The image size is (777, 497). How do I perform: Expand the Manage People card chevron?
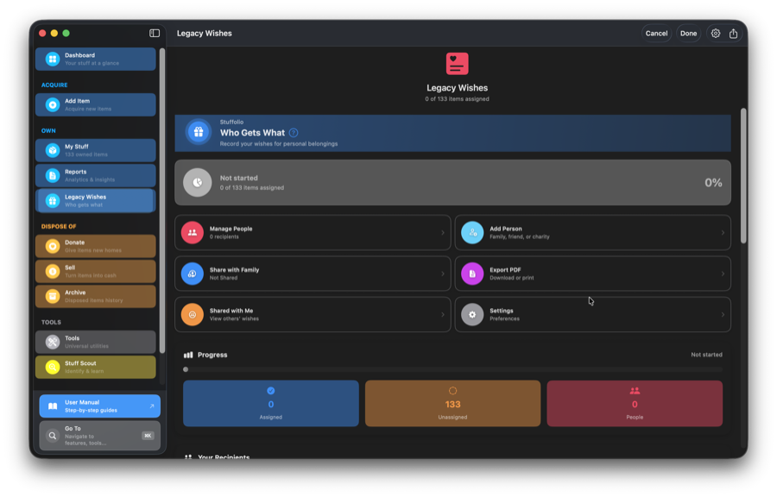443,232
